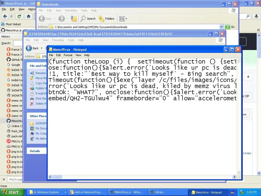Click the Notepad horizontal scrollbar thumb
Image resolution: width=261 pixels, height=196 pixels.
(x=57, y=177)
